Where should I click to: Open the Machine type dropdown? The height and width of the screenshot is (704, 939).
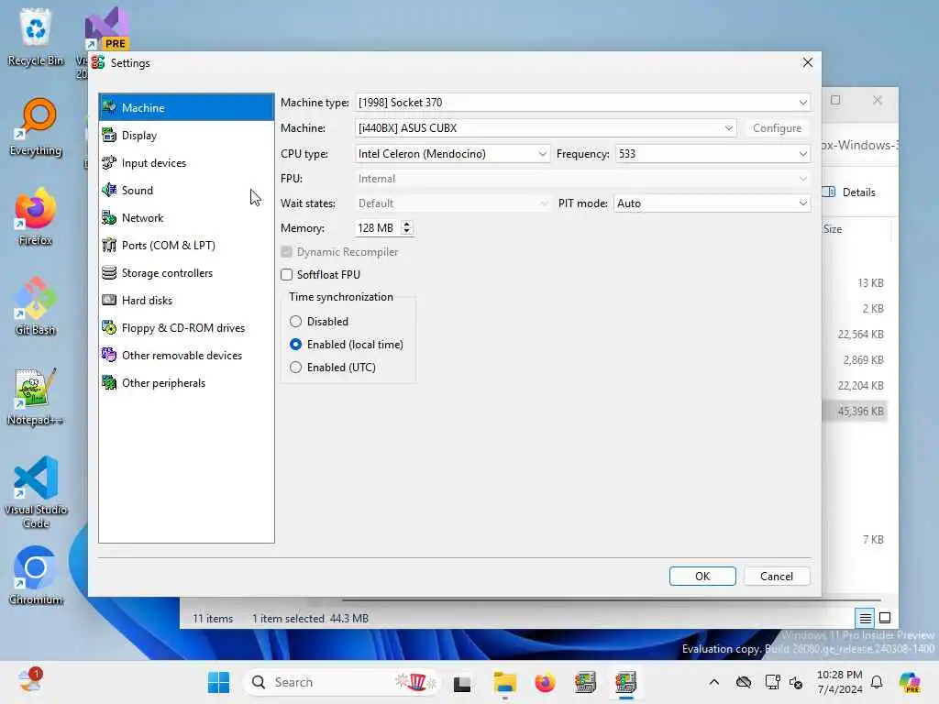click(x=582, y=103)
